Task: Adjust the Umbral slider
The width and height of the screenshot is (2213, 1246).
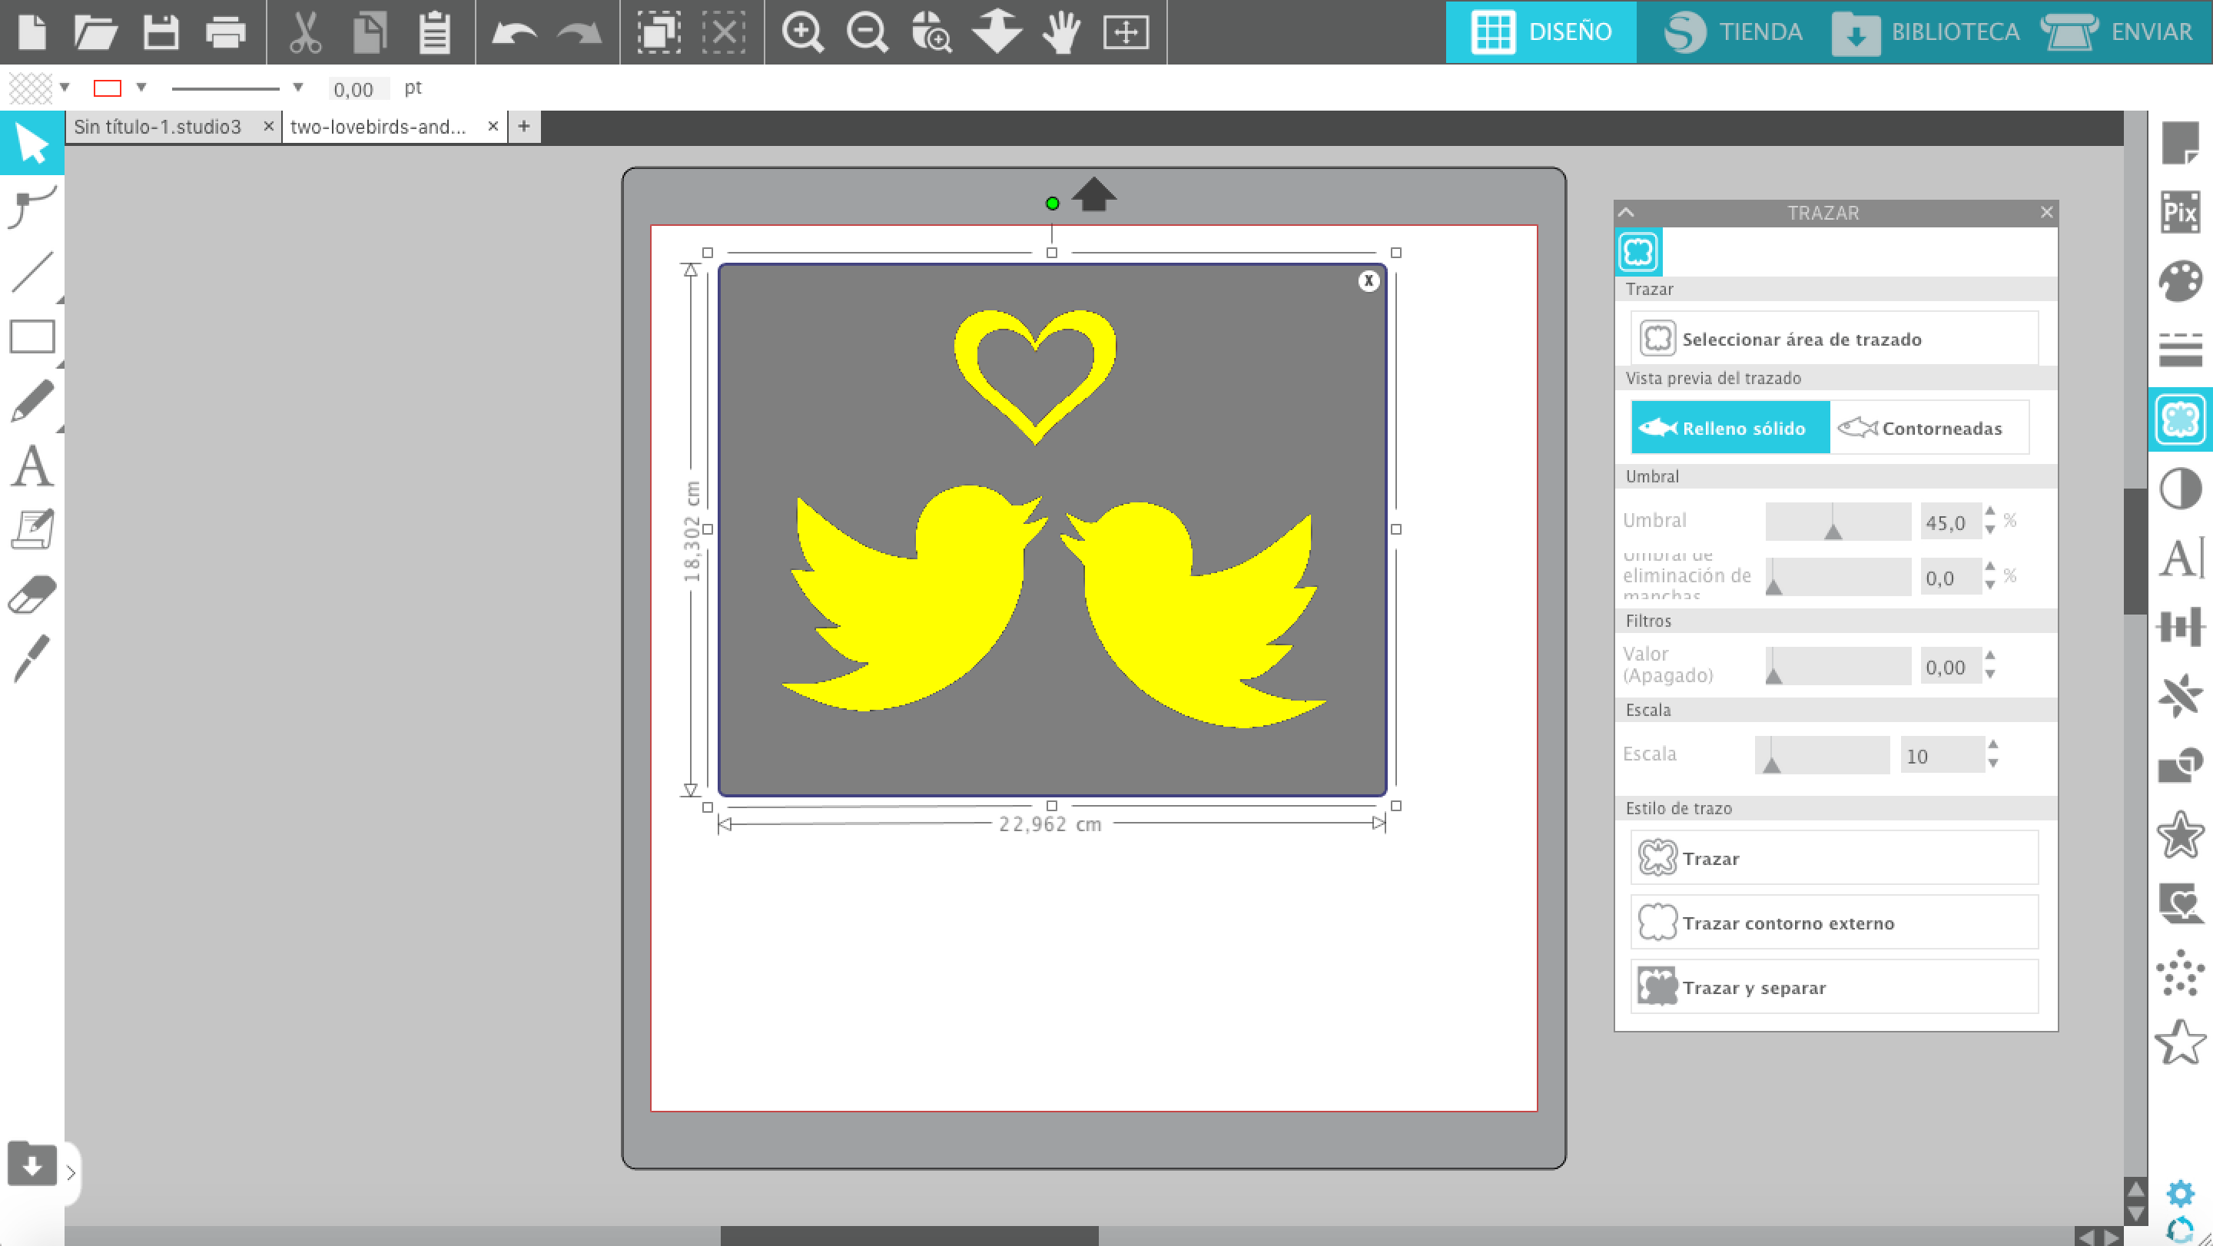Action: pos(1839,522)
